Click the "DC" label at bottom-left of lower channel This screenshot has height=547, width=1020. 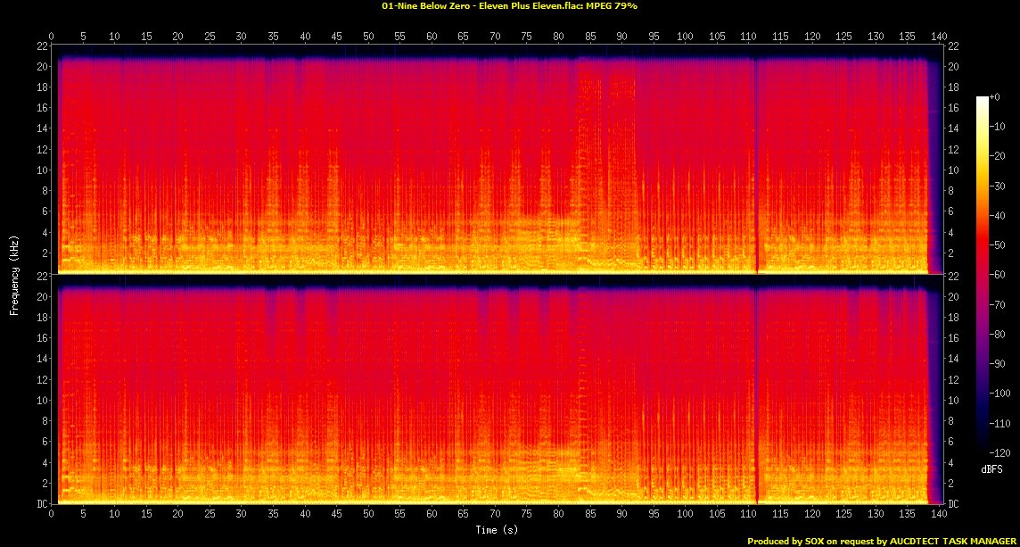[x=41, y=504]
